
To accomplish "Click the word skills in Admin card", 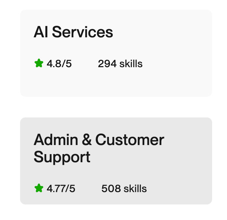I will 135,189.
